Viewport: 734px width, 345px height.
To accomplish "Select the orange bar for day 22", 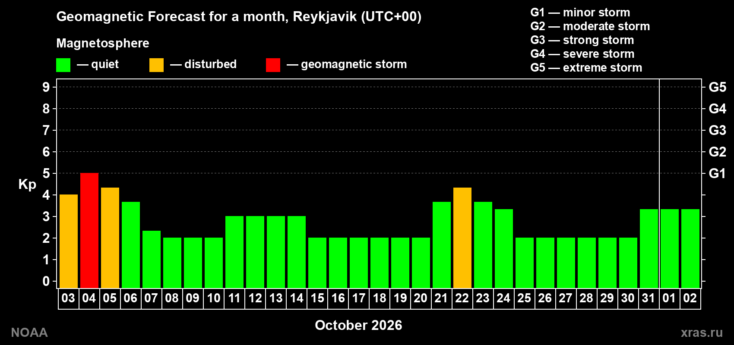I will 462,238.
